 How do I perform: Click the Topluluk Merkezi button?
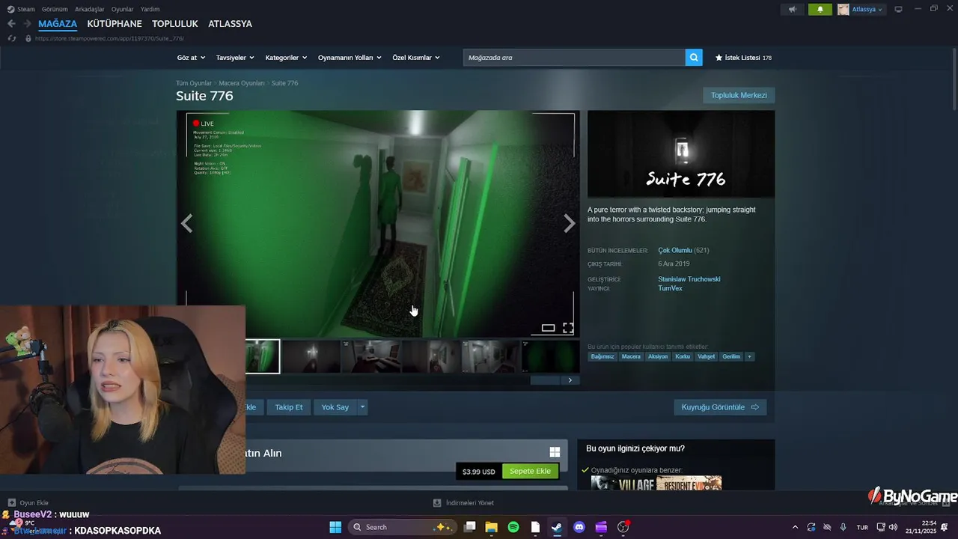click(x=739, y=95)
